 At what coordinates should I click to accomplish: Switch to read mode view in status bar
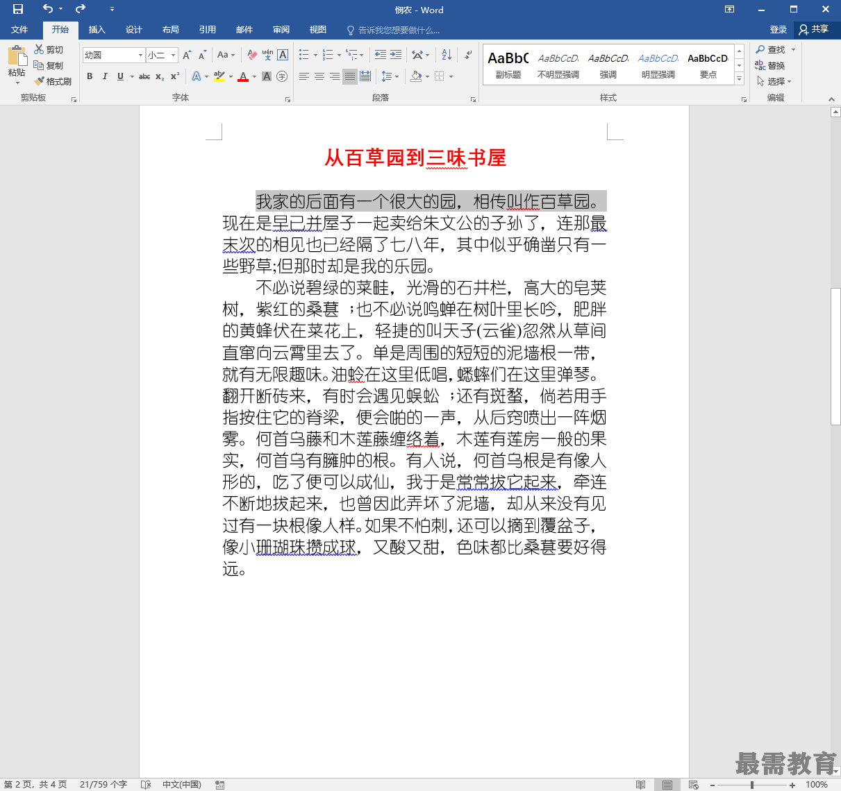pos(640,785)
